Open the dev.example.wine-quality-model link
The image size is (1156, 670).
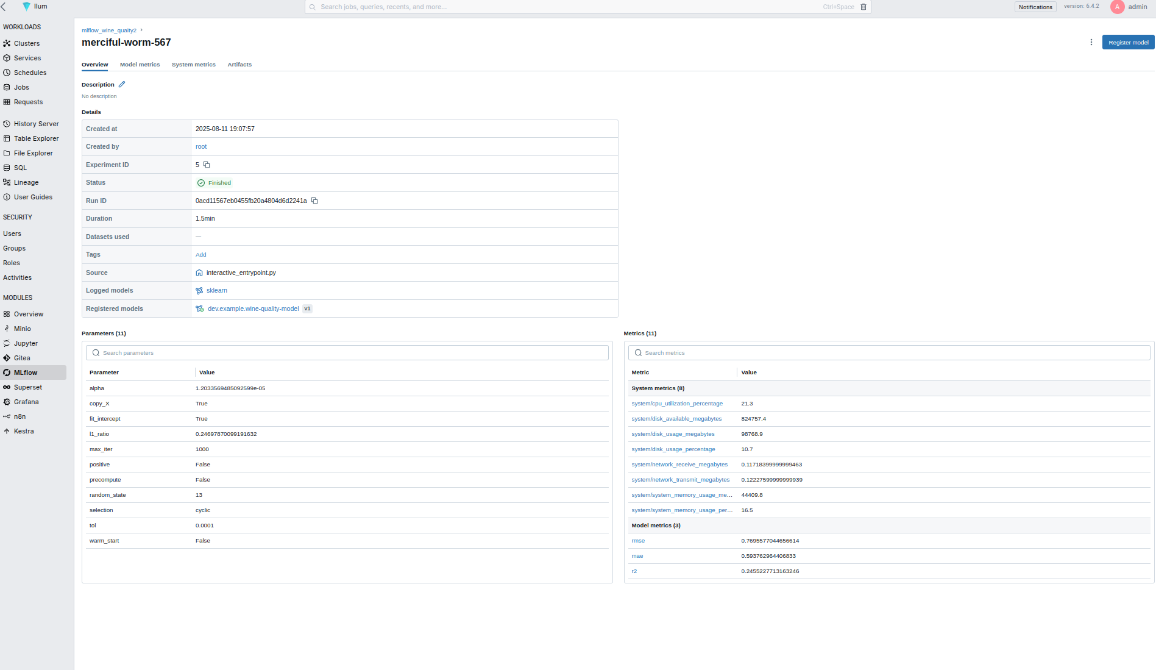tap(253, 308)
